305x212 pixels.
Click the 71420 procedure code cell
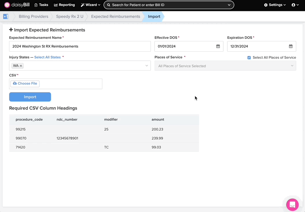[x=20, y=147]
